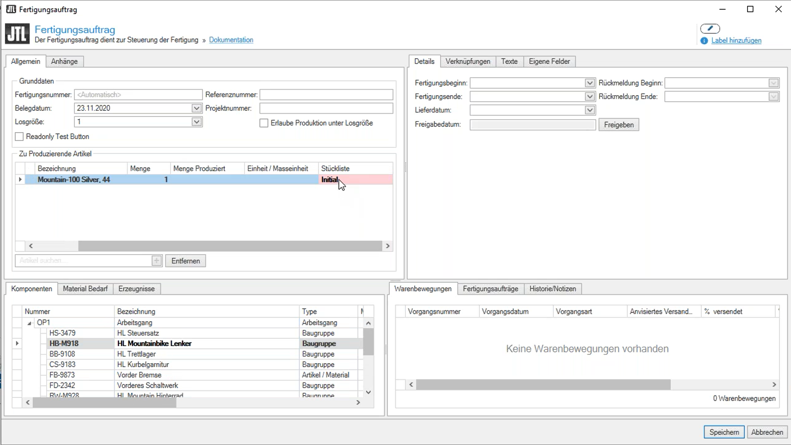Image resolution: width=791 pixels, height=445 pixels.
Task: Click the blue info icon beside Label hinzufügen
Action: 704,41
